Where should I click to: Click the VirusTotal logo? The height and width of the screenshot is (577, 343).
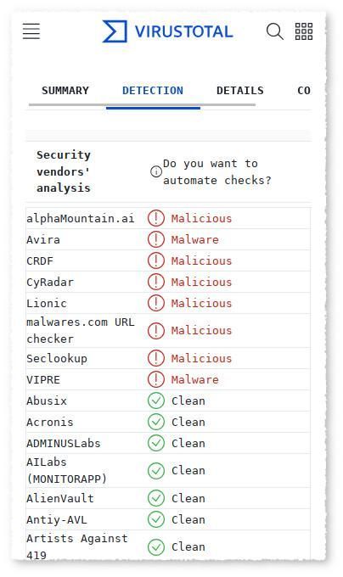(x=167, y=31)
